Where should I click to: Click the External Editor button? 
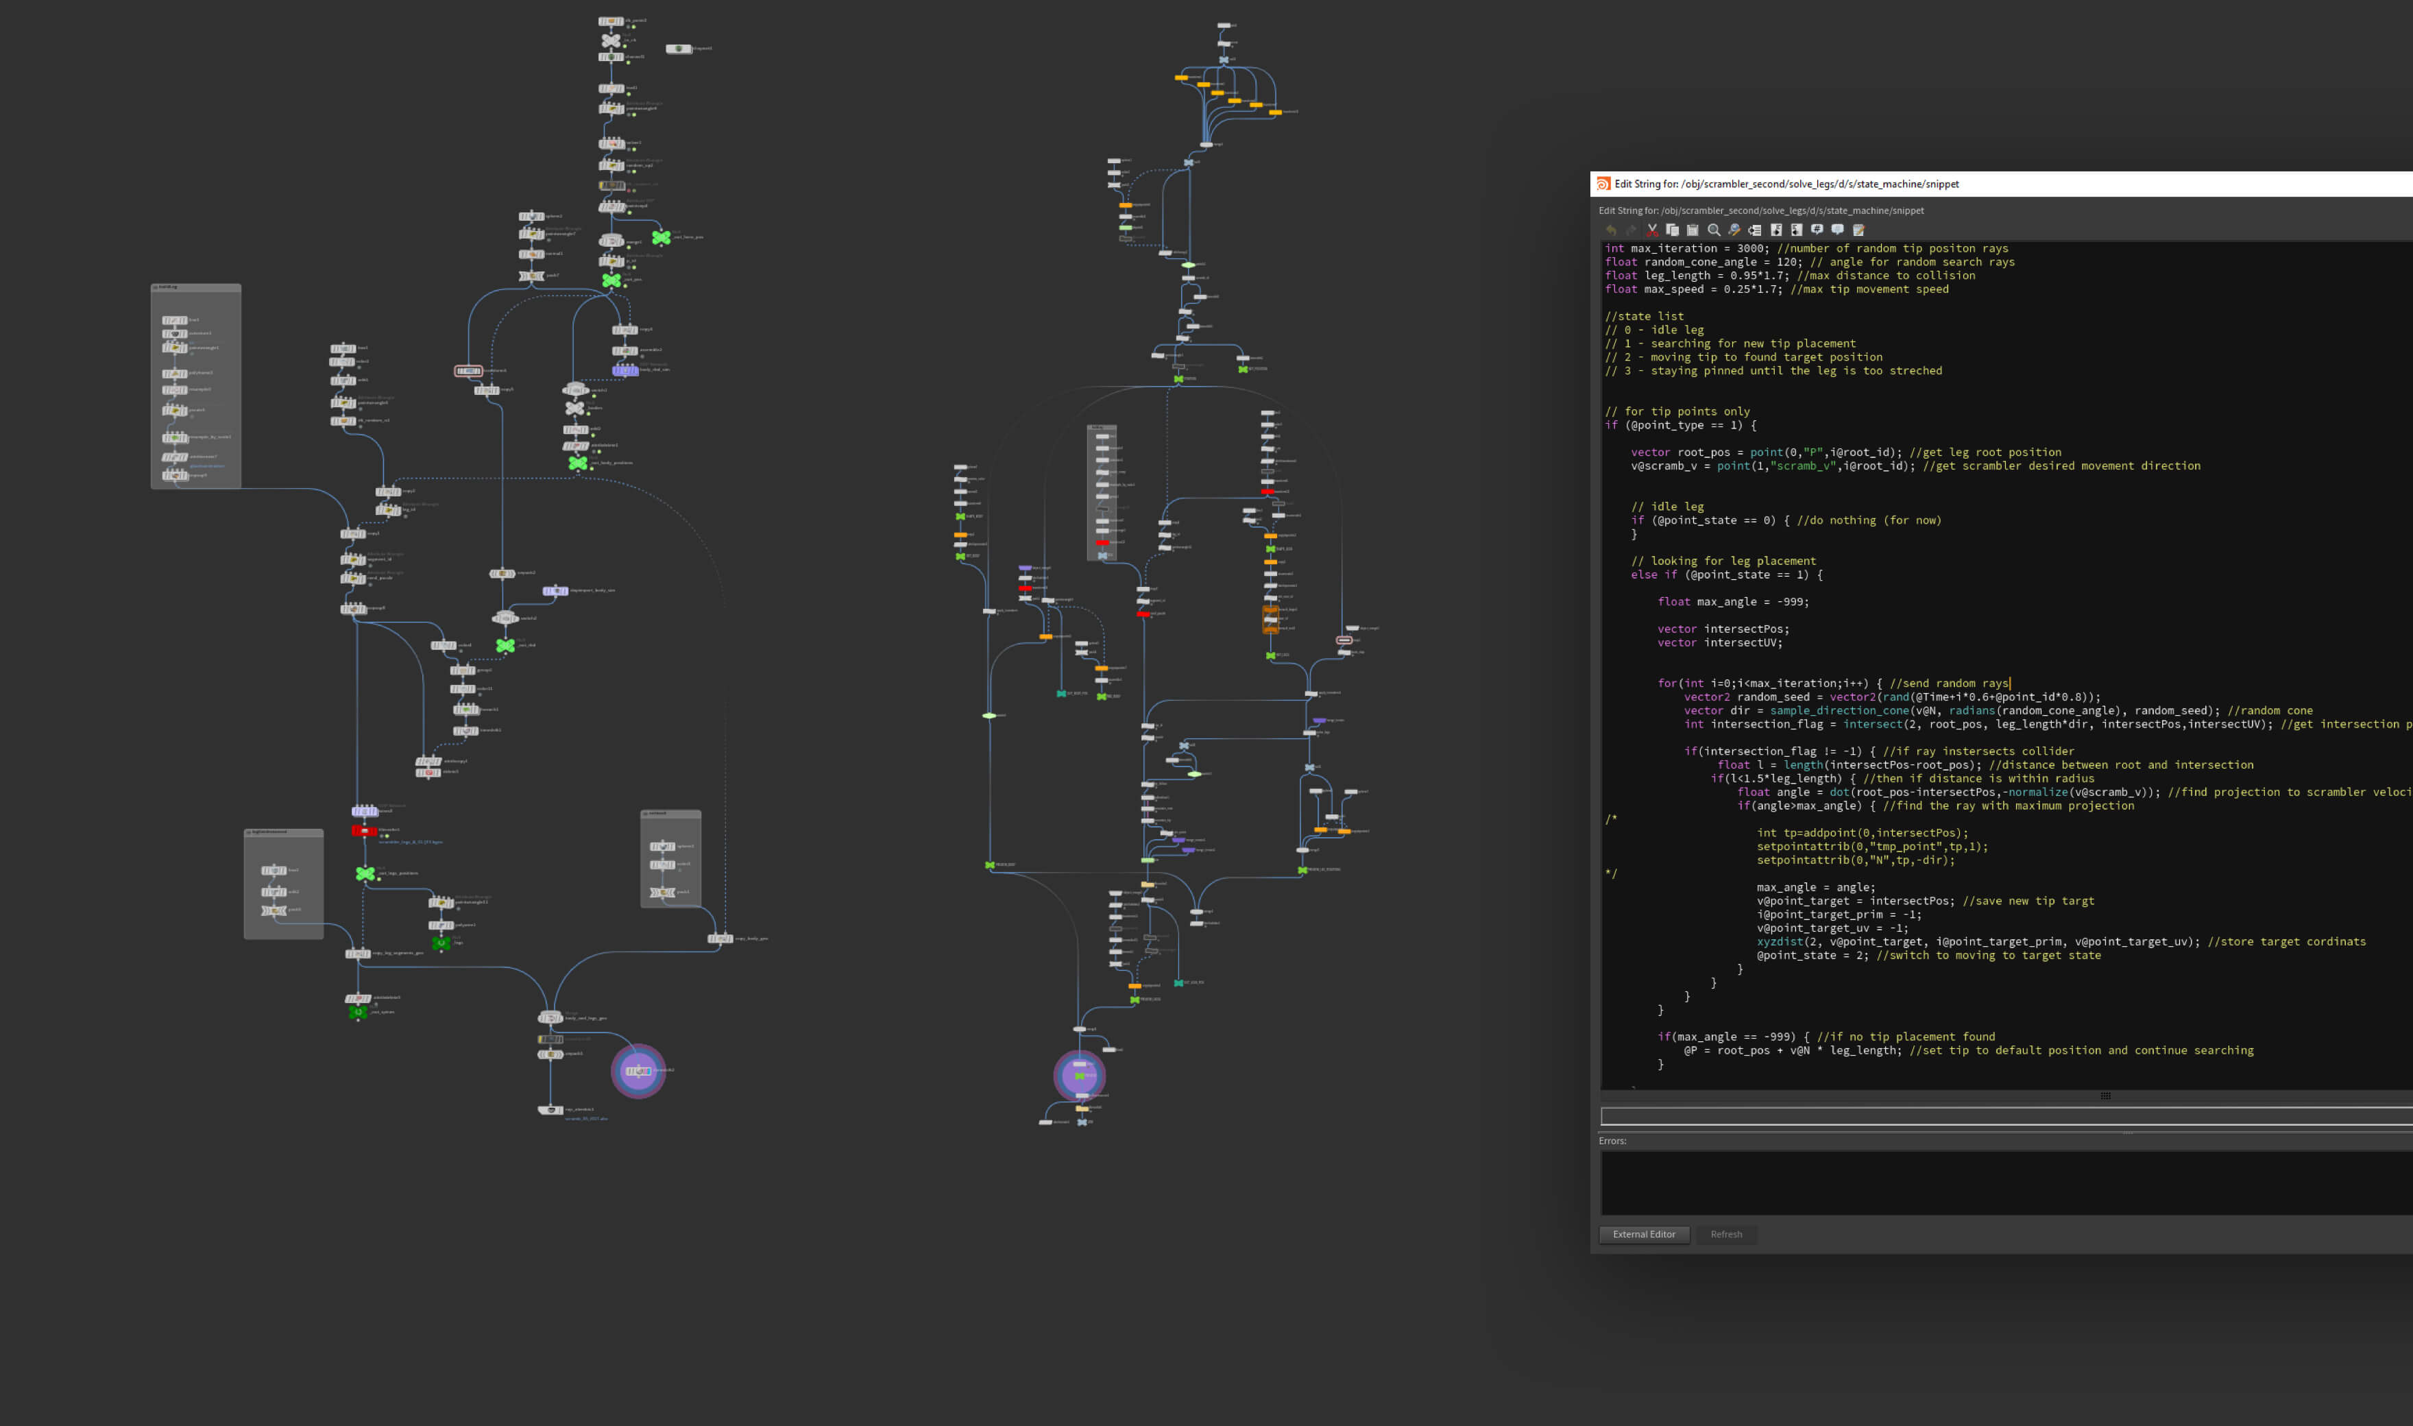click(x=1644, y=1235)
